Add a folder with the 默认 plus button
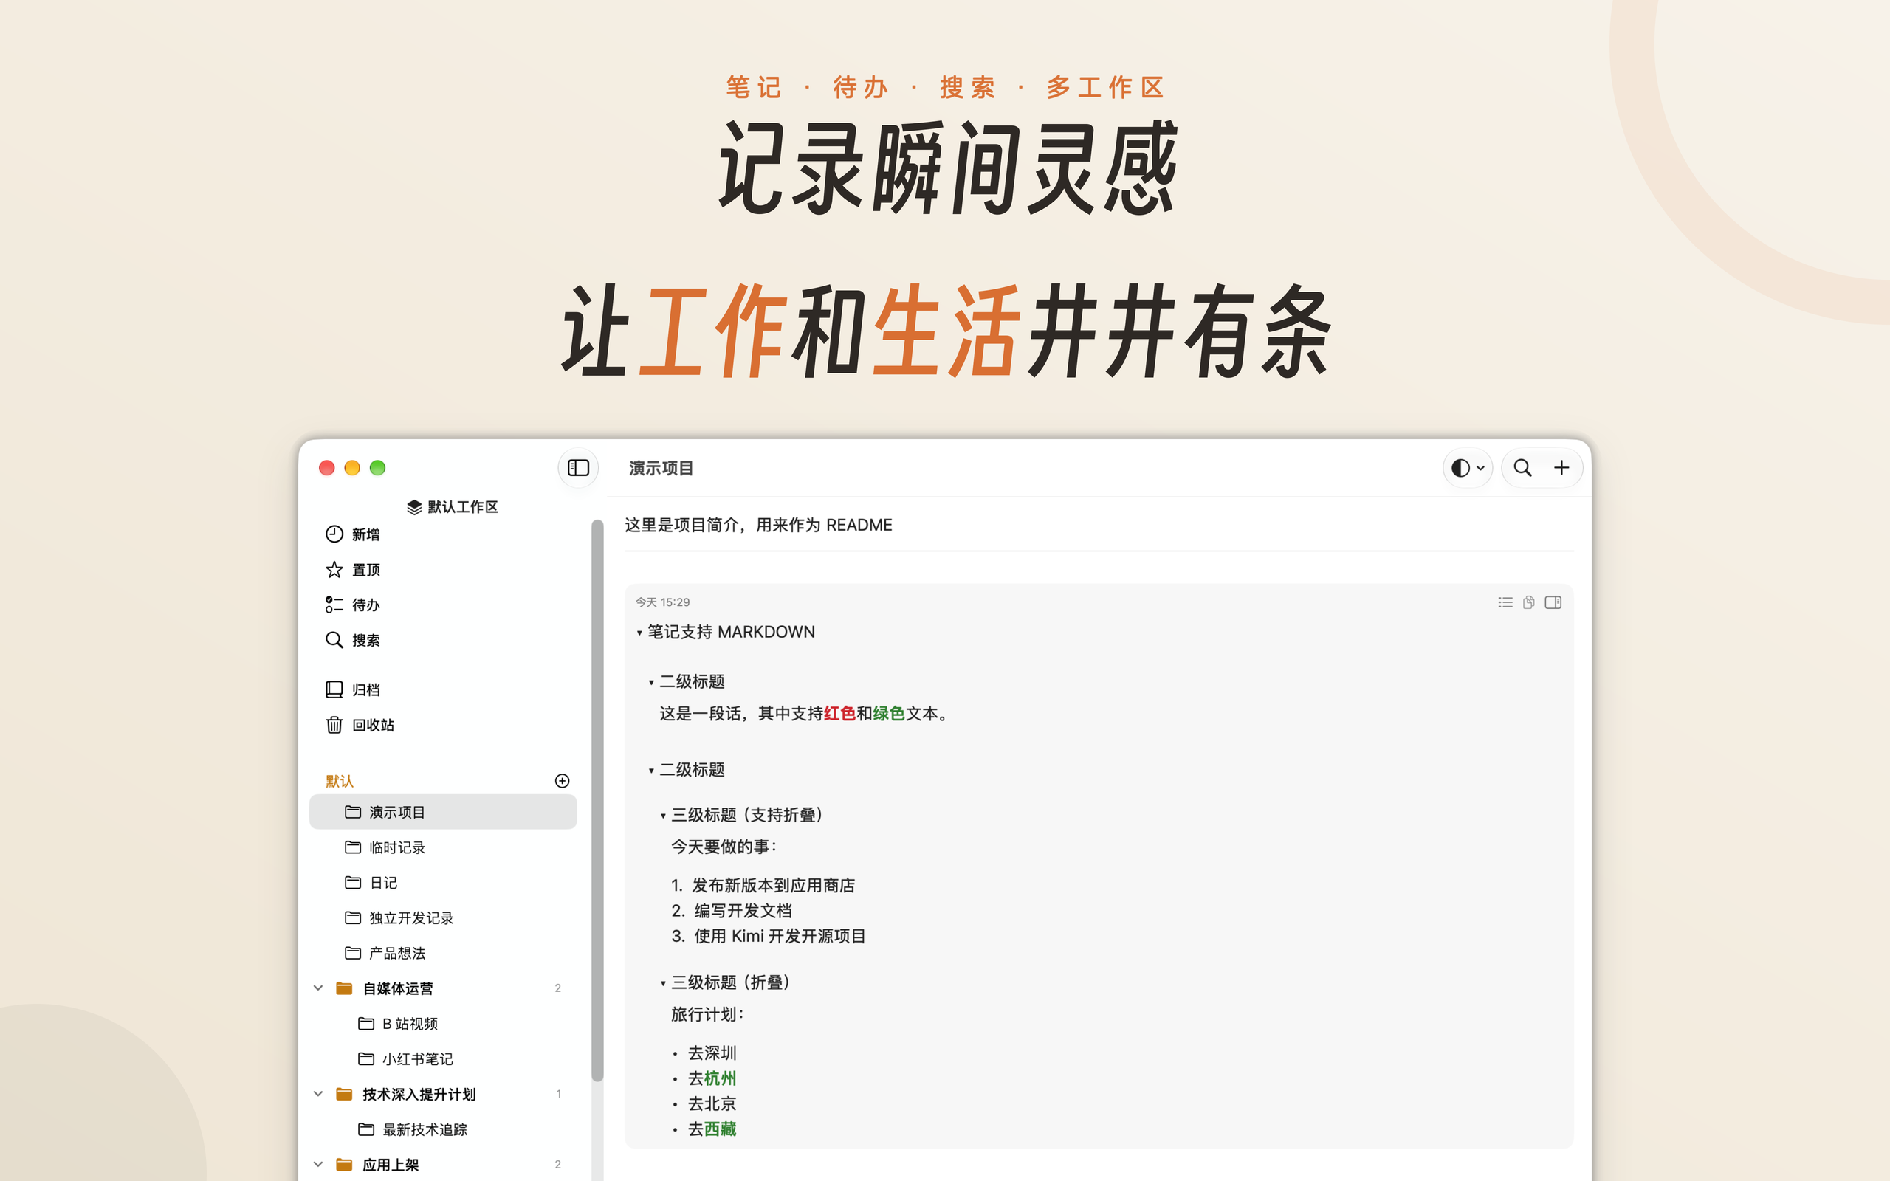 pyautogui.click(x=563, y=781)
